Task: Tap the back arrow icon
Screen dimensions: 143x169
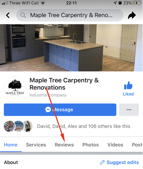Action: pos(8,15)
